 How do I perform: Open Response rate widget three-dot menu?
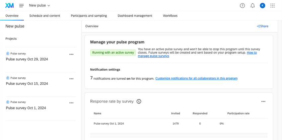pyautogui.click(x=263, y=102)
